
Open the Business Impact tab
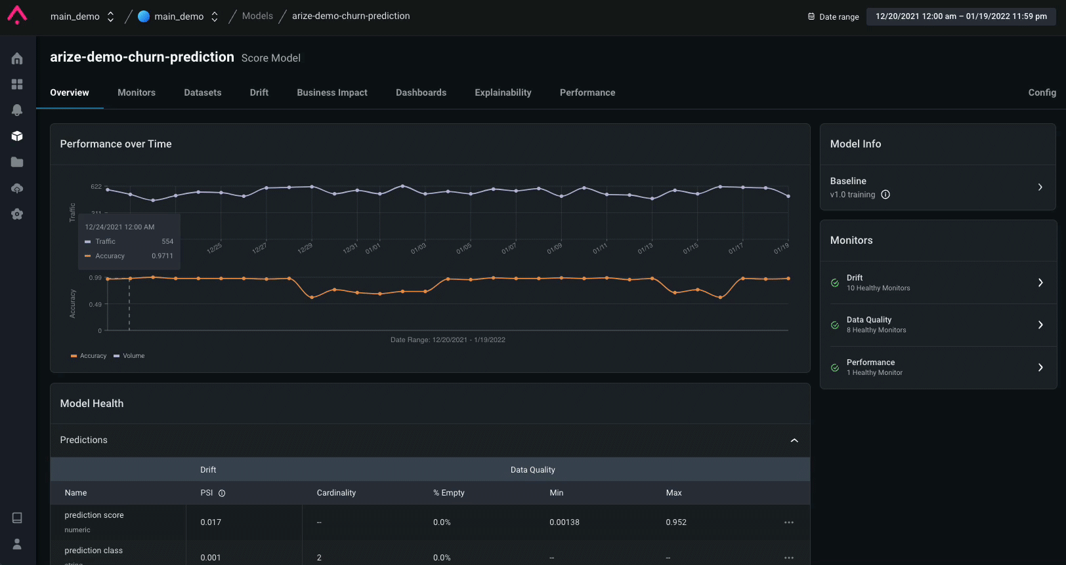pos(332,92)
